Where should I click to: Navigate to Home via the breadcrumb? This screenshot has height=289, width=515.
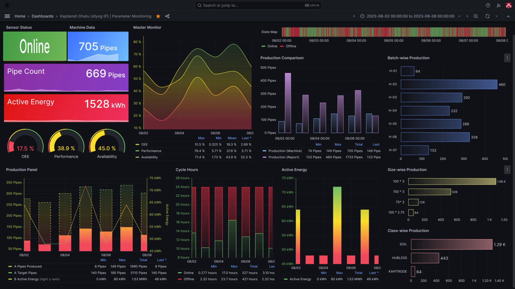click(20, 16)
